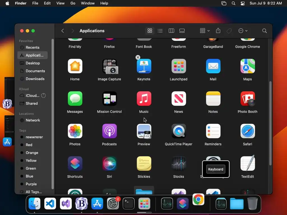The height and width of the screenshot is (215, 287).
Task: Select the Podcasts app icon
Action: (x=110, y=131)
